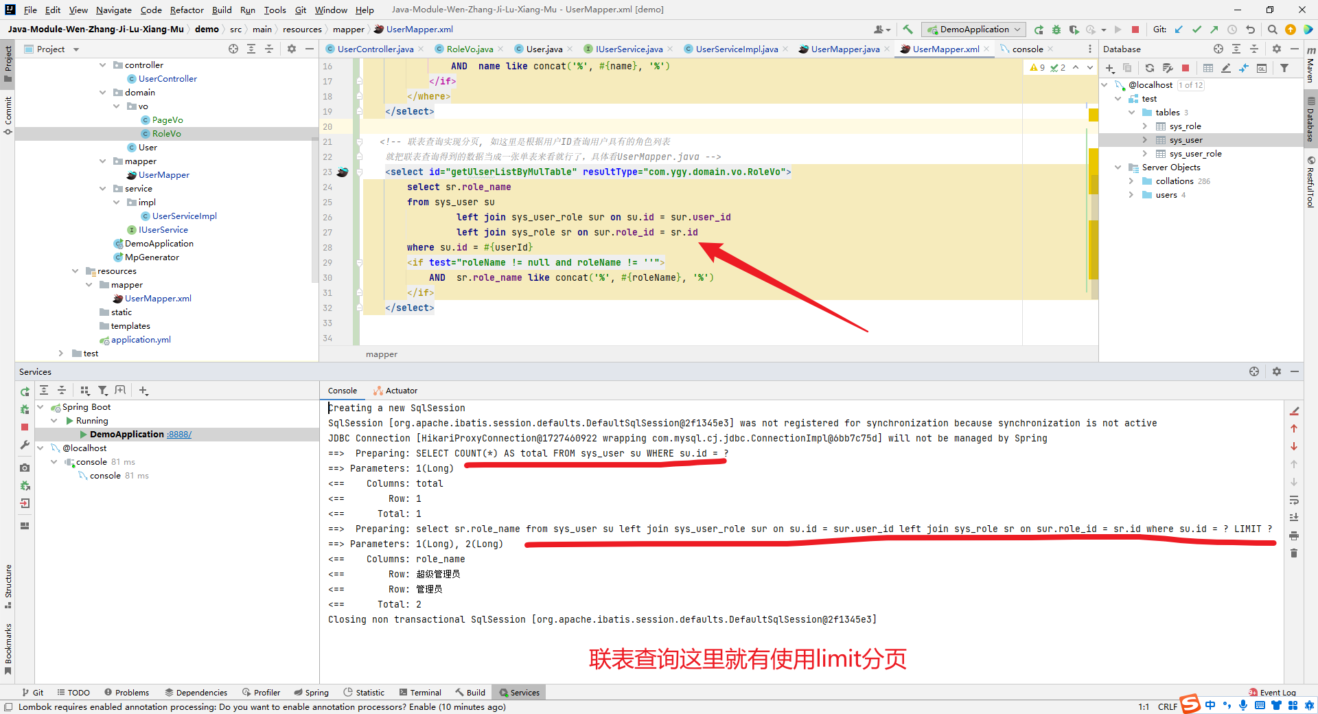The image size is (1318, 714).
Task: Collapse the controller folder
Action: point(103,65)
